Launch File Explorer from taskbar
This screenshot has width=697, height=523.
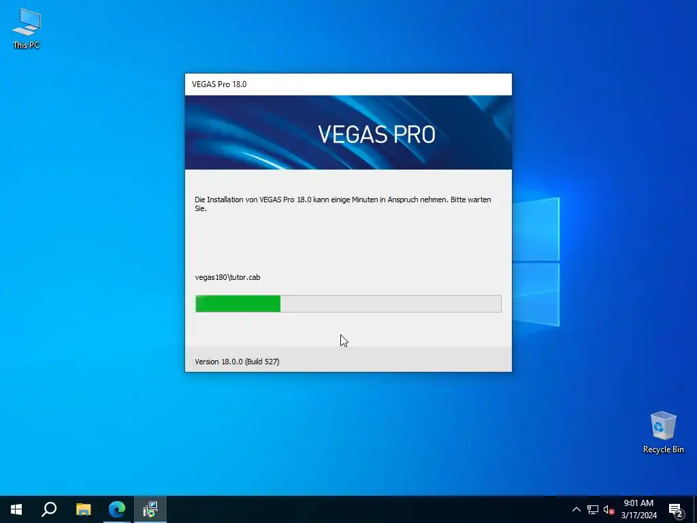coord(83,509)
